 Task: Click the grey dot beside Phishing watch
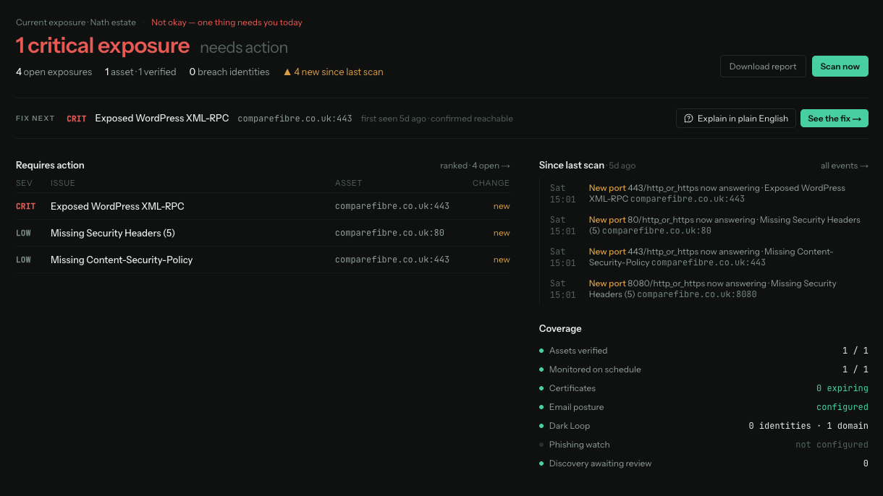541,445
